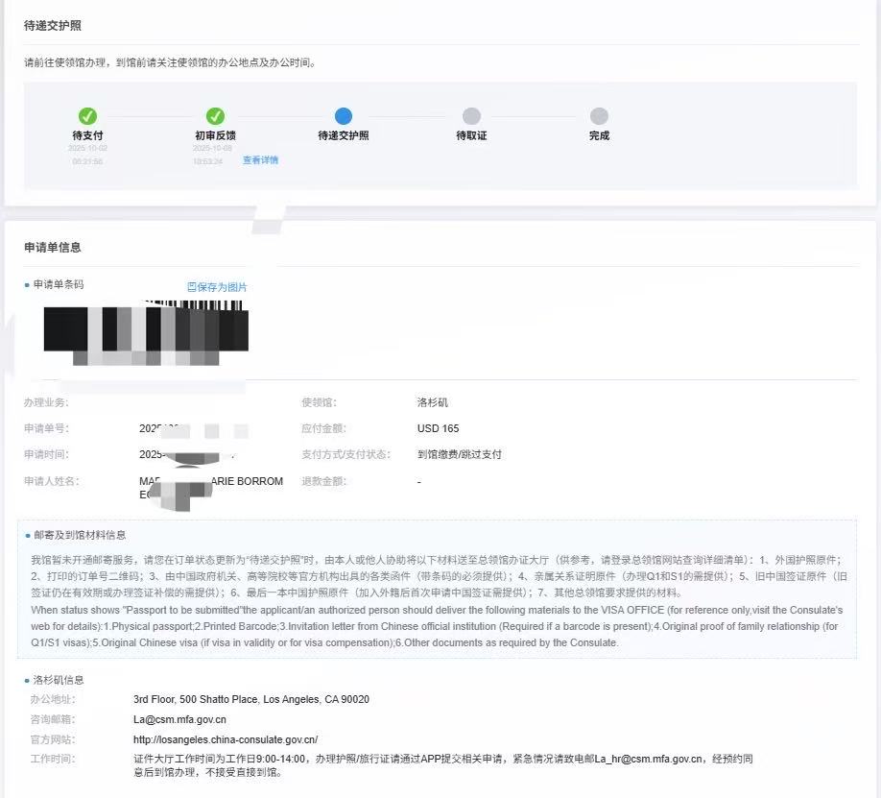
Task: Click the La_hr@csm.mfa.gov.cn emergency email address
Action: (648, 759)
